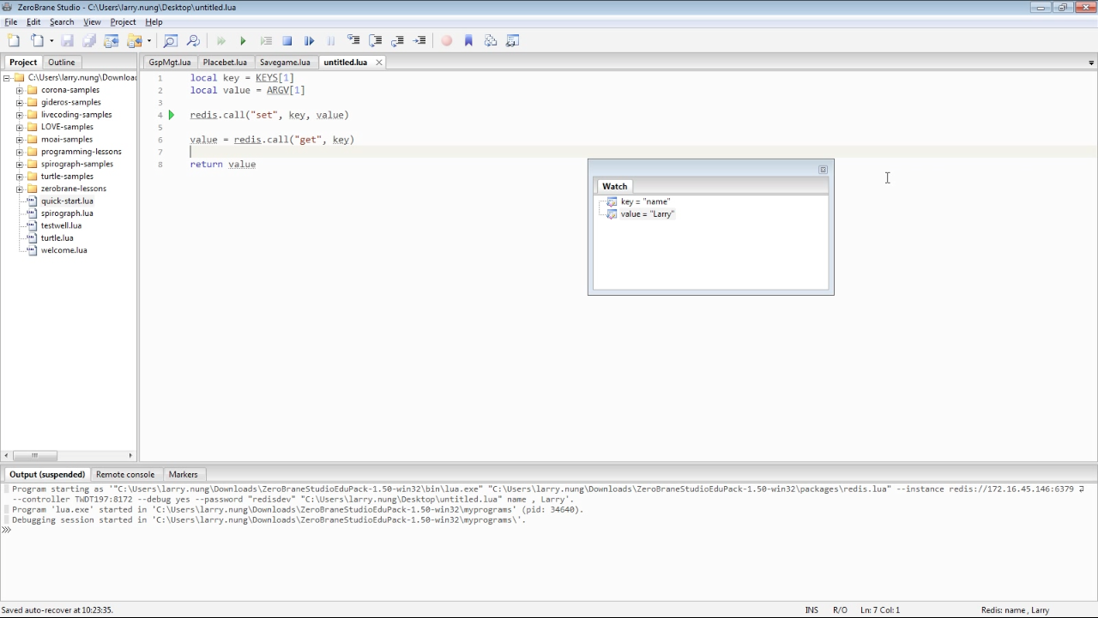
Task: Click the Run as Scratchpad icon
Action: pos(265,40)
